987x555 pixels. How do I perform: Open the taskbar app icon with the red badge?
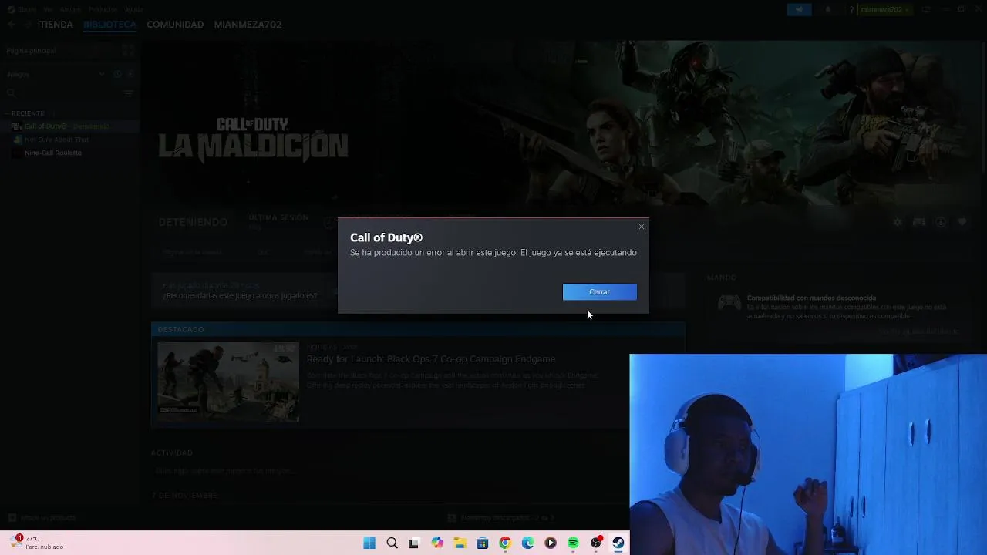596,543
